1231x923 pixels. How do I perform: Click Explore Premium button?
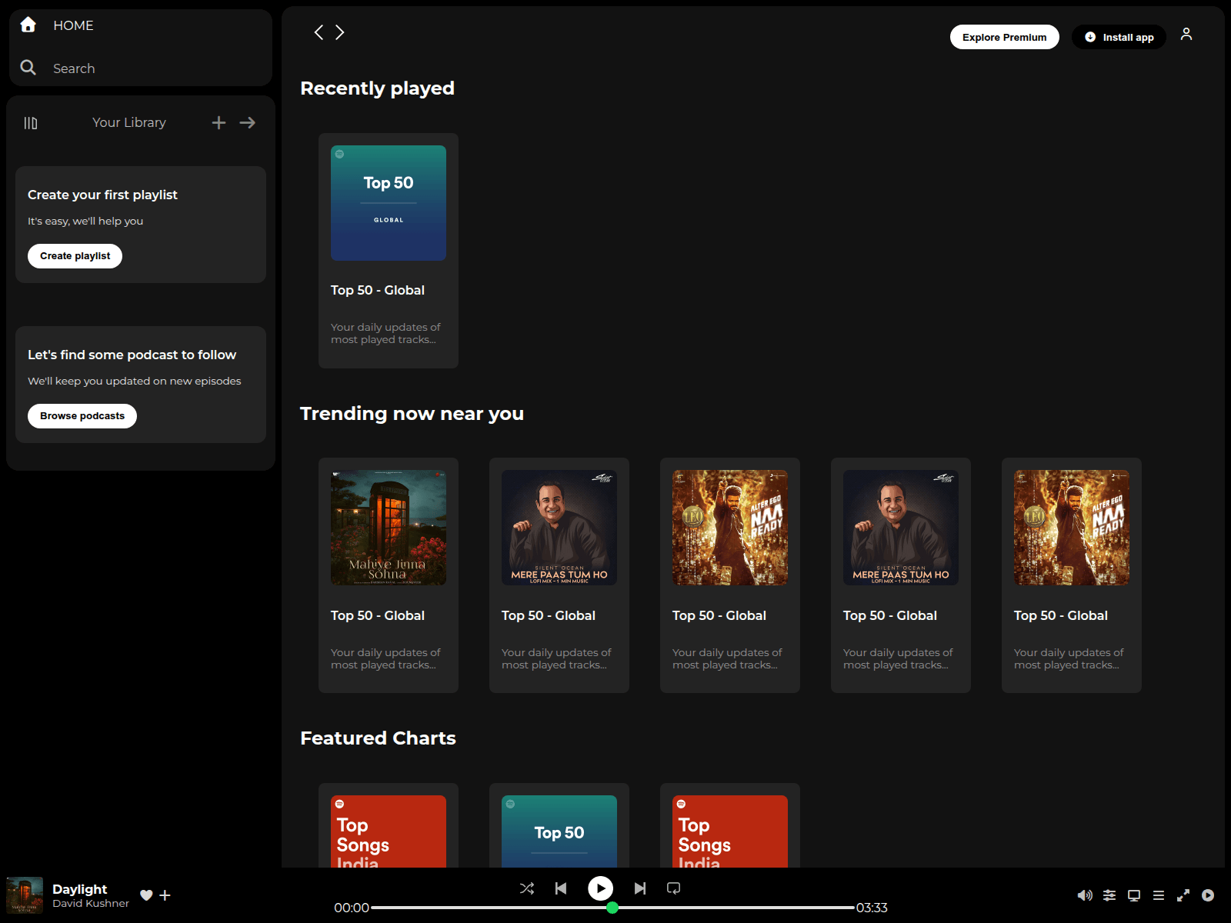[x=1004, y=37]
